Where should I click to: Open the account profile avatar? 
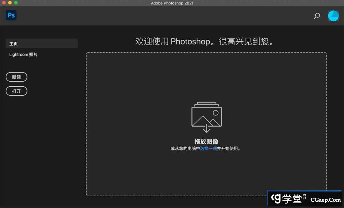(x=333, y=16)
